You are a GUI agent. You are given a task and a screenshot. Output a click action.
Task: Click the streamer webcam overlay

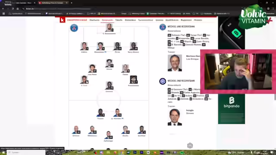(x=238, y=71)
